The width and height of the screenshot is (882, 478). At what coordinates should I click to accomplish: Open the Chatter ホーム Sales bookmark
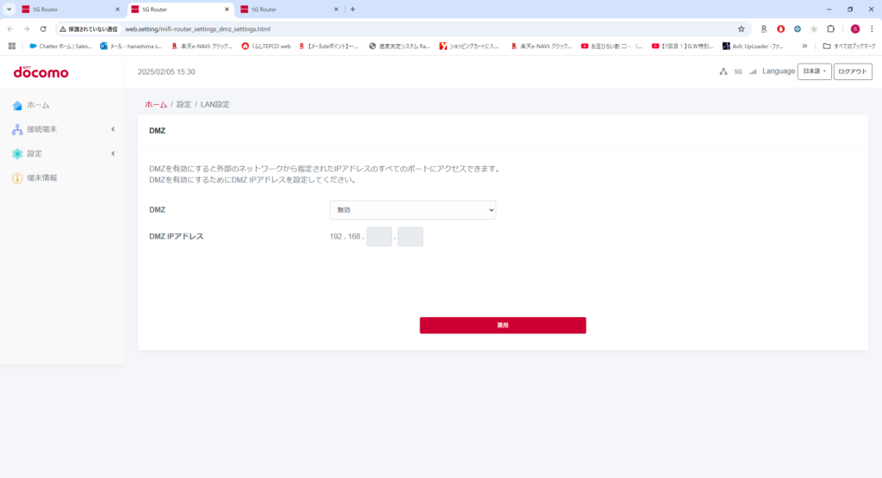61,47
